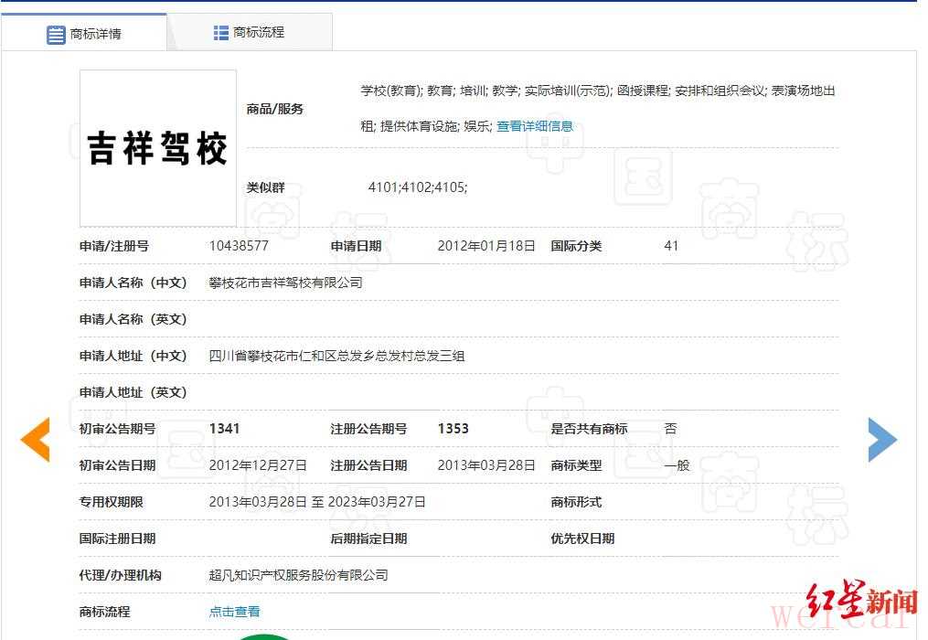Click the orange previous-record arrow
The width and height of the screenshot is (928, 640).
tap(35, 440)
